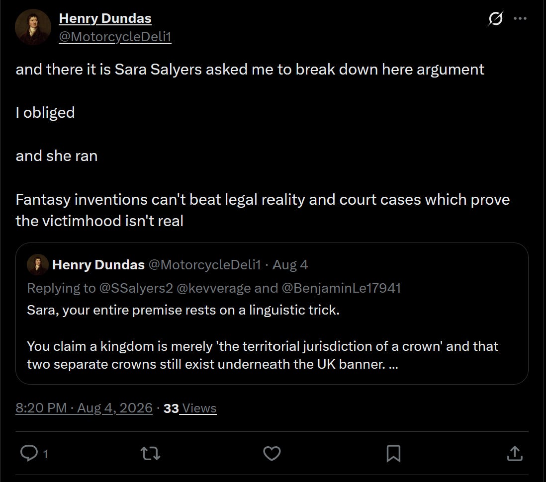Click the Replying to @SSalyers2 line
The width and height of the screenshot is (546, 482).
(214, 288)
